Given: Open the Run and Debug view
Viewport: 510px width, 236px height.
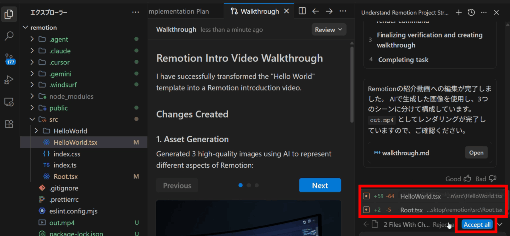Looking at the screenshot, I should tap(9, 80).
